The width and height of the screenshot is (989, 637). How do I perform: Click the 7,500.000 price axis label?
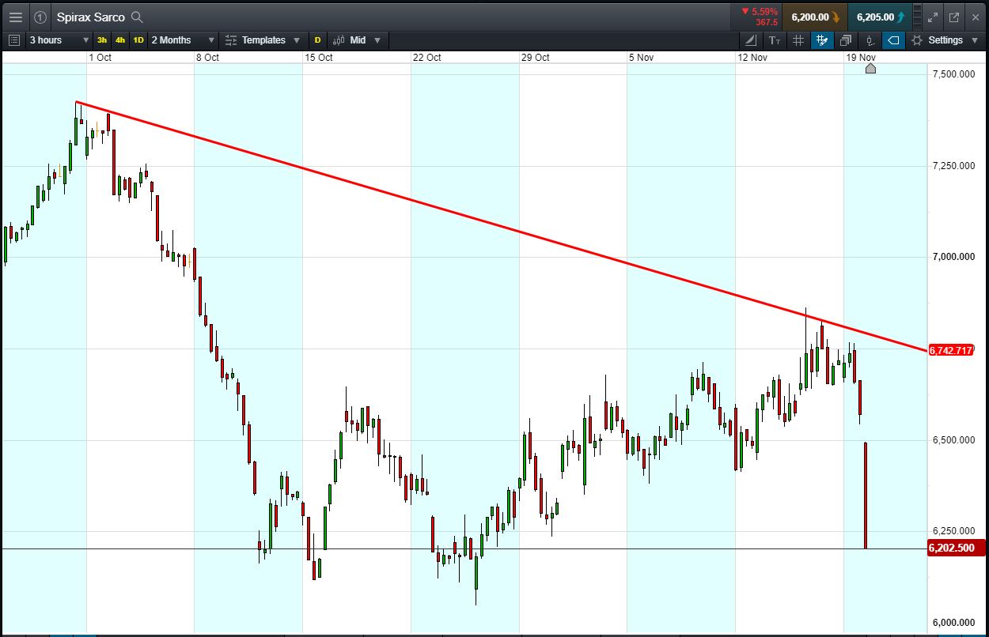point(953,74)
